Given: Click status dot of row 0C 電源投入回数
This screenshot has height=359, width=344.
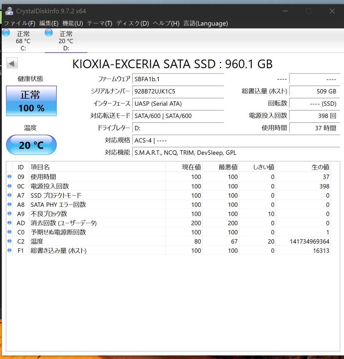Looking at the screenshot, I should click(x=9, y=186).
